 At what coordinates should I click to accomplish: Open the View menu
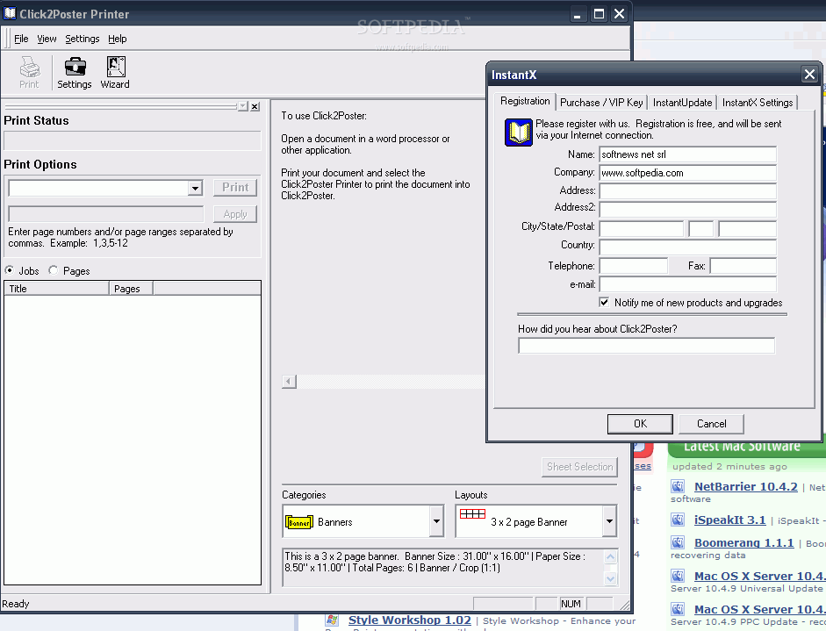47,39
